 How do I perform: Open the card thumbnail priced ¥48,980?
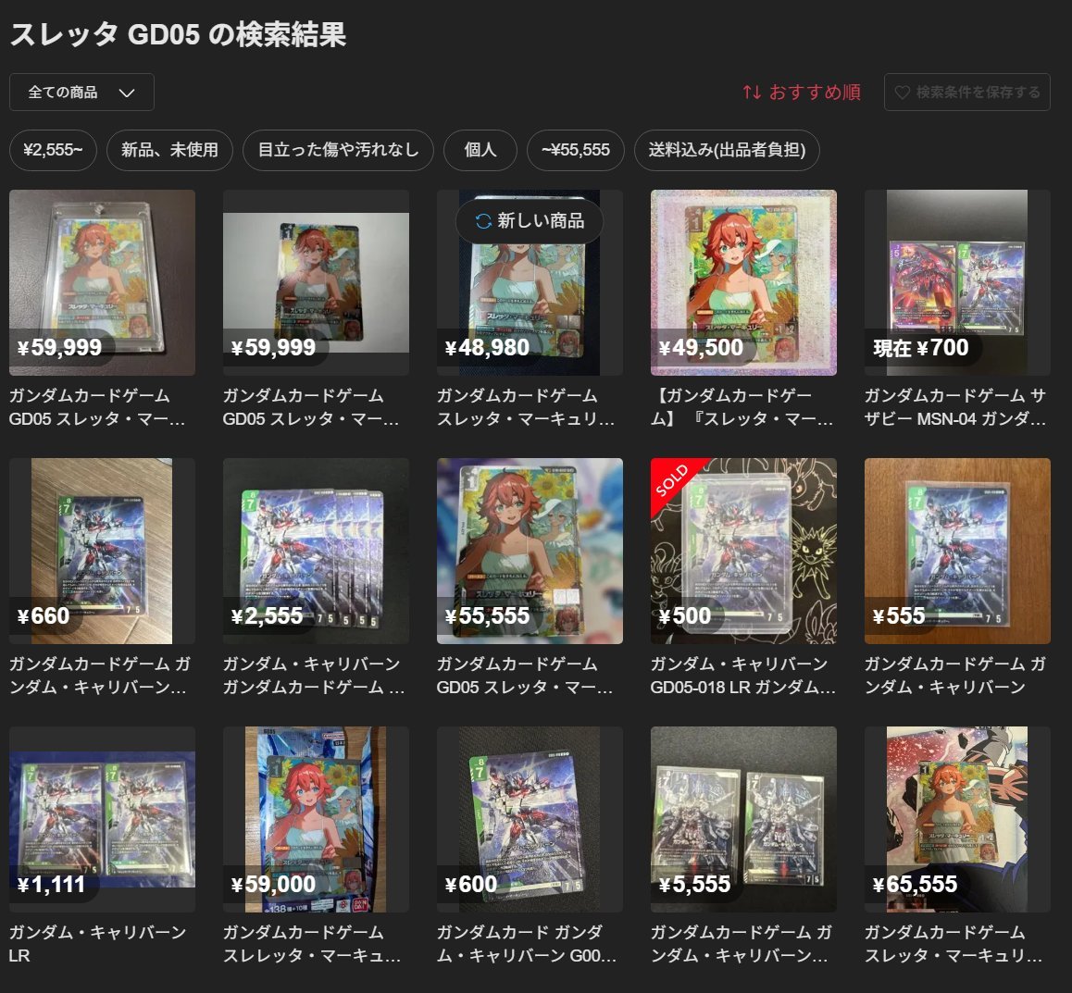530,282
